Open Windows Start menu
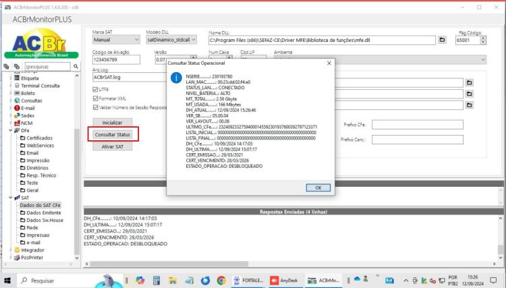The height and width of the screenshot is (288, 506). pyautogui.click(x=7, y=281)
